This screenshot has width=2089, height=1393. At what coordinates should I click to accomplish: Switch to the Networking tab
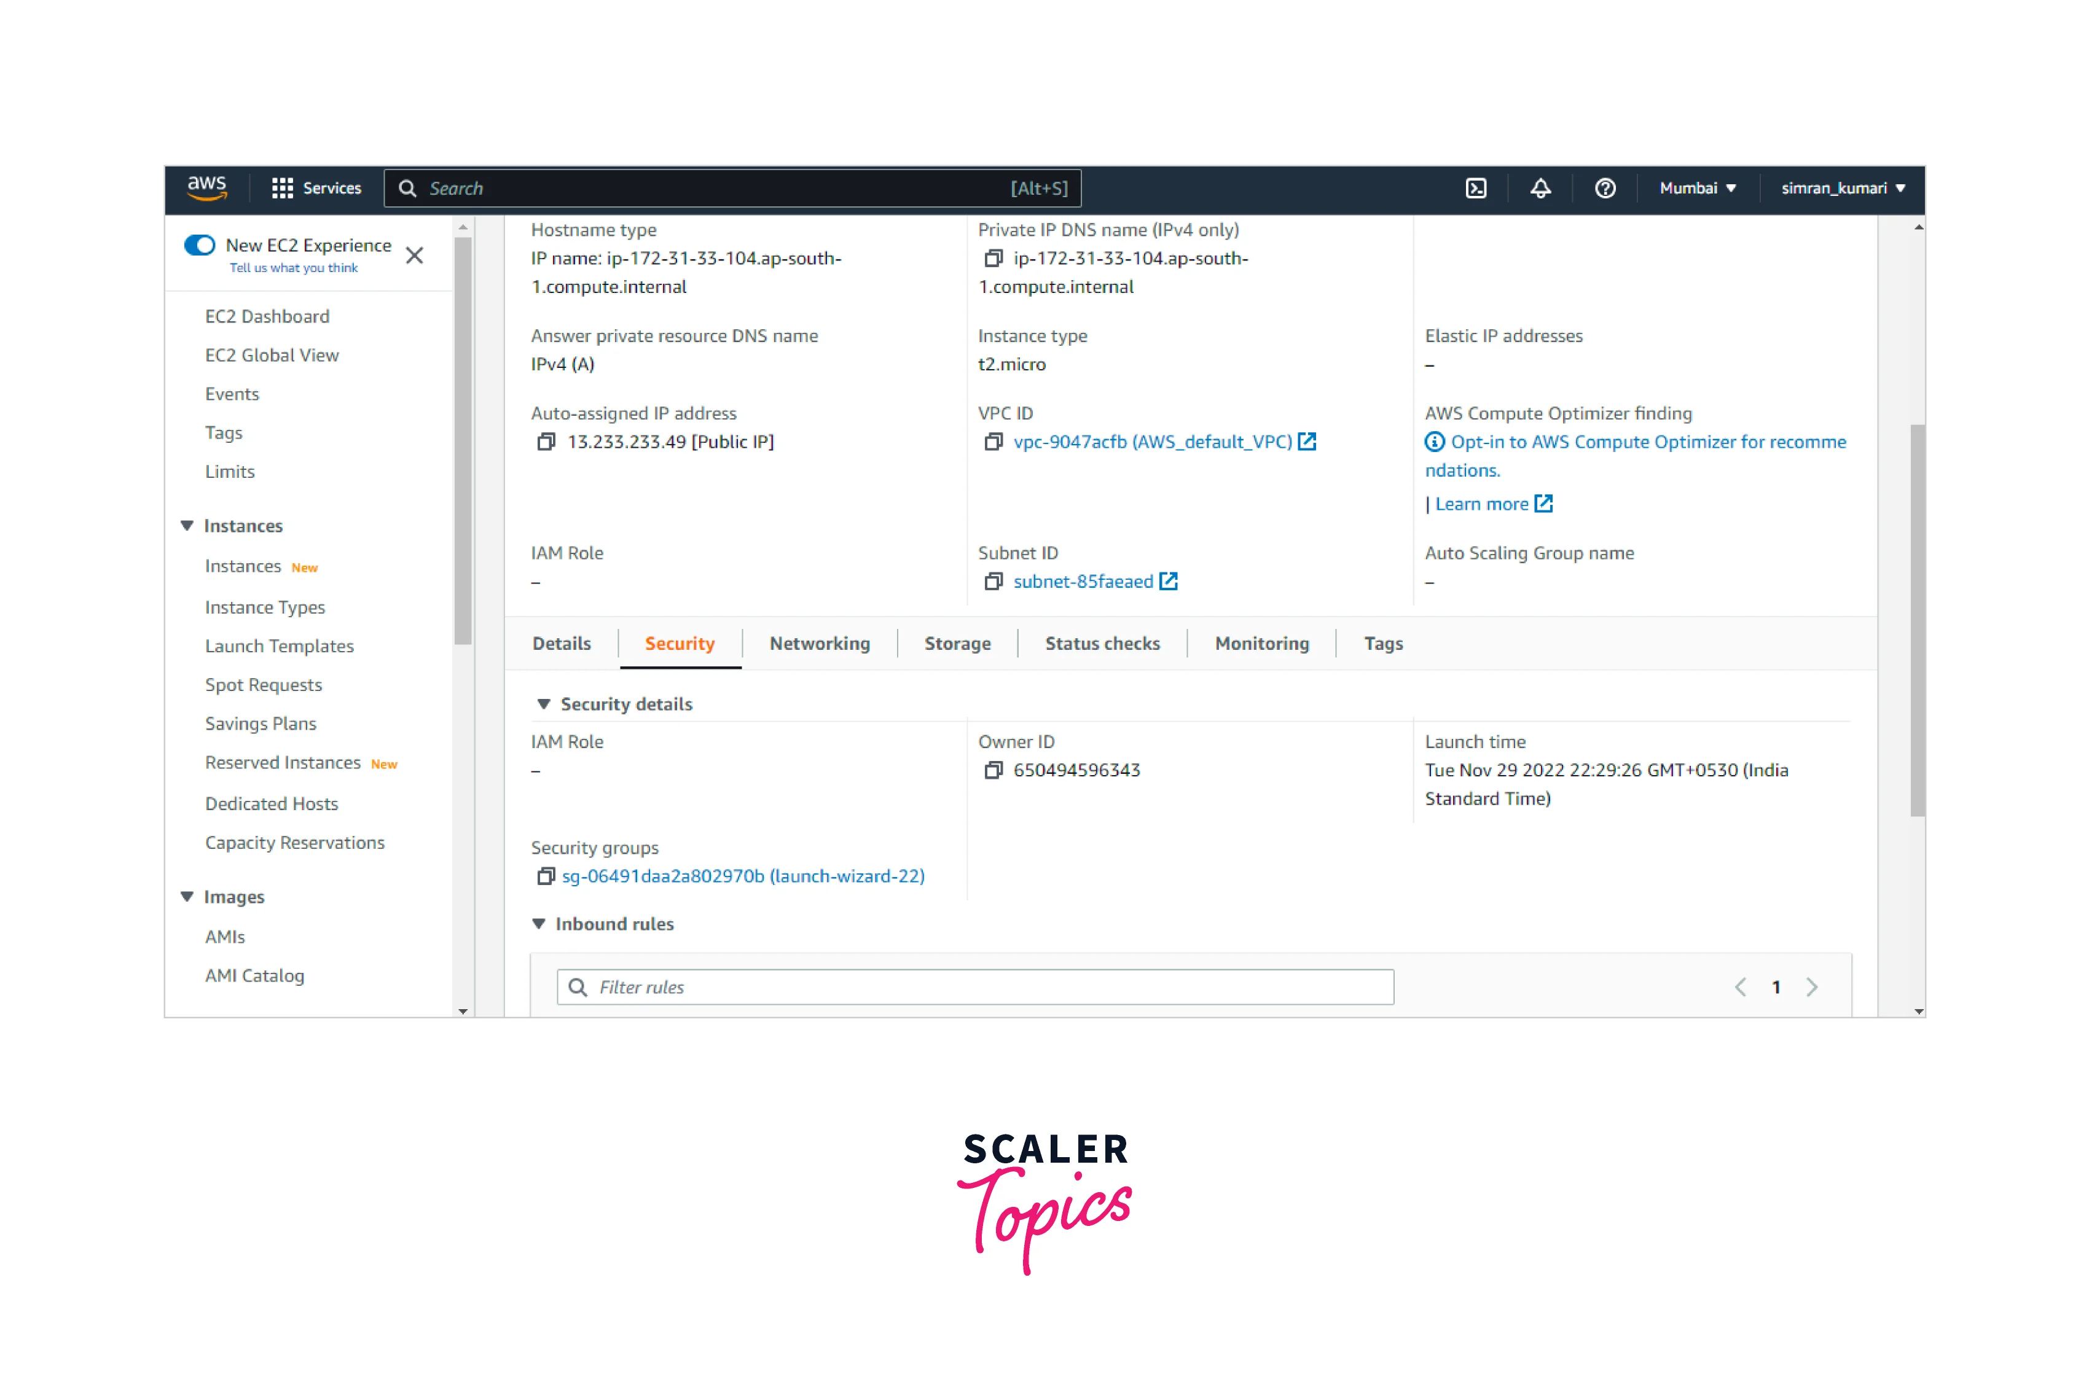click(x=819, y=643)
